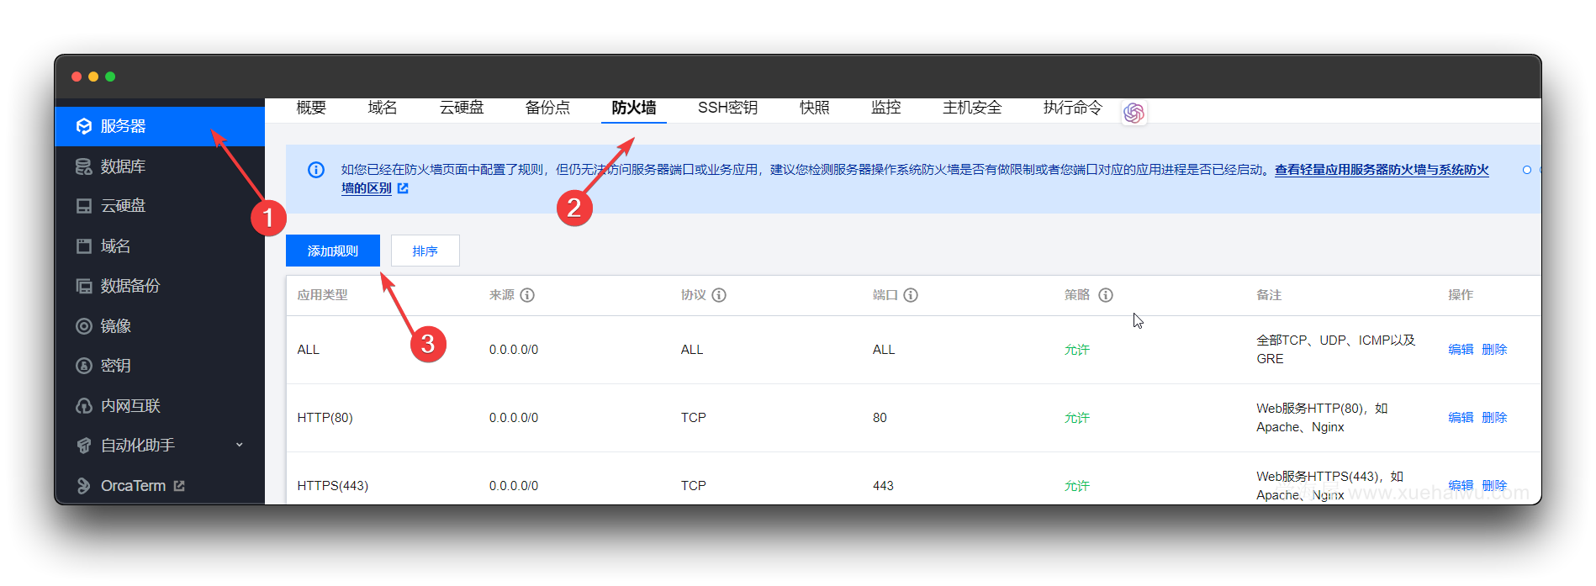Click port value 80

880,418
